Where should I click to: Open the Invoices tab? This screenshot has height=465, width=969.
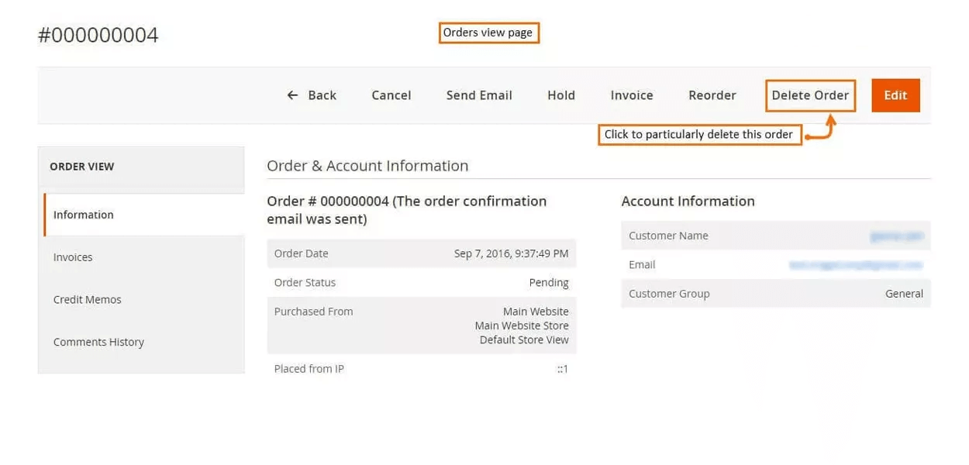pyautogui.click(x=73, y=257)
